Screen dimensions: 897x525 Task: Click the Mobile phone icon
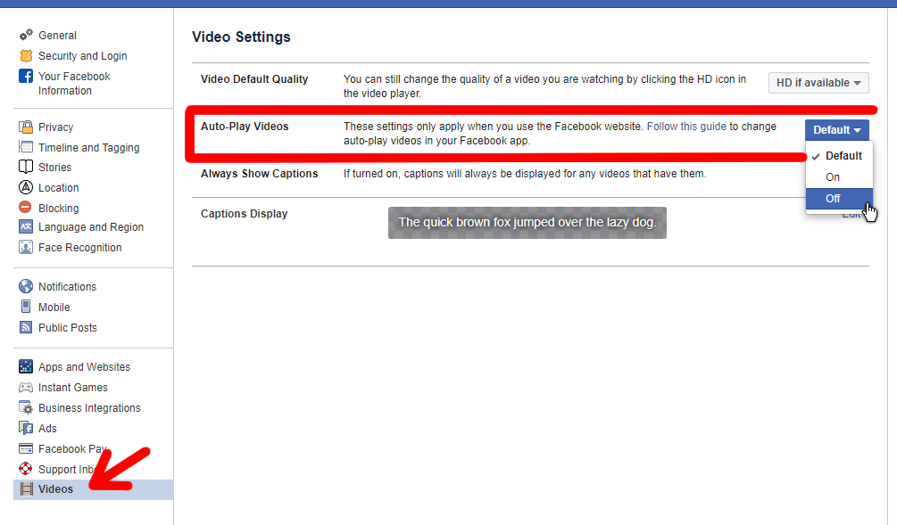[26, 307]
